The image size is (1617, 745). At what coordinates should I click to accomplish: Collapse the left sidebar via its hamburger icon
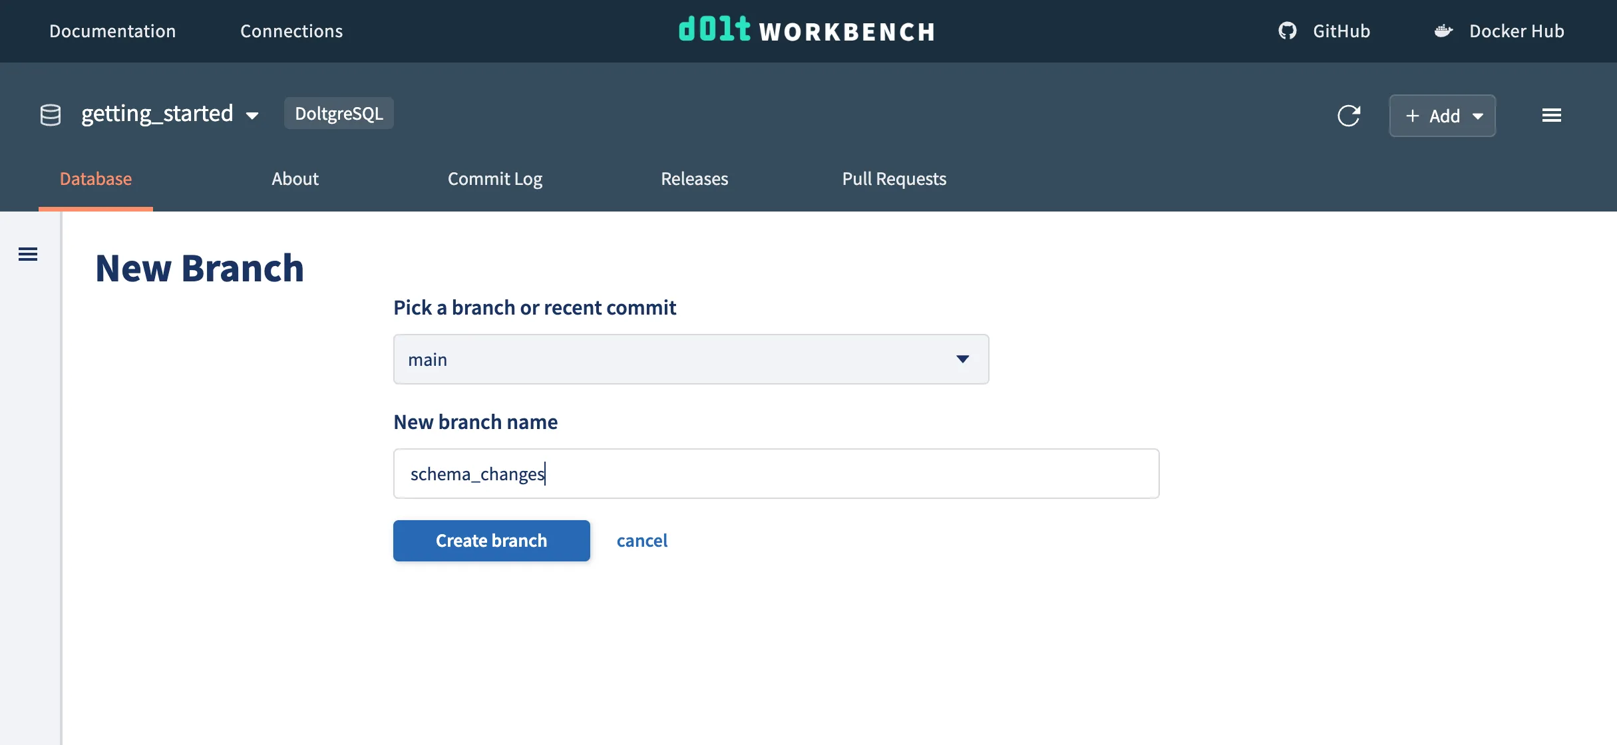coord(27,253)
